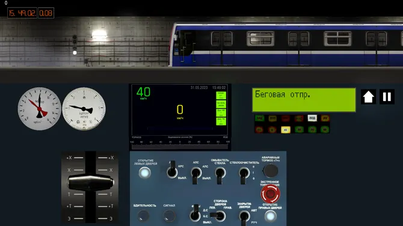Viewport: 403px width, 226px height.
Task: Push the glowing right doors open button
Action: [270, 216]
